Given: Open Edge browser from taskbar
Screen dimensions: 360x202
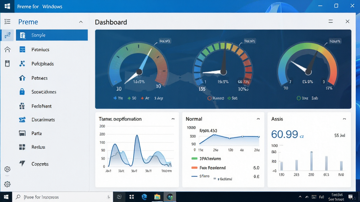Looking at the screenshot, I should (144, 197).
